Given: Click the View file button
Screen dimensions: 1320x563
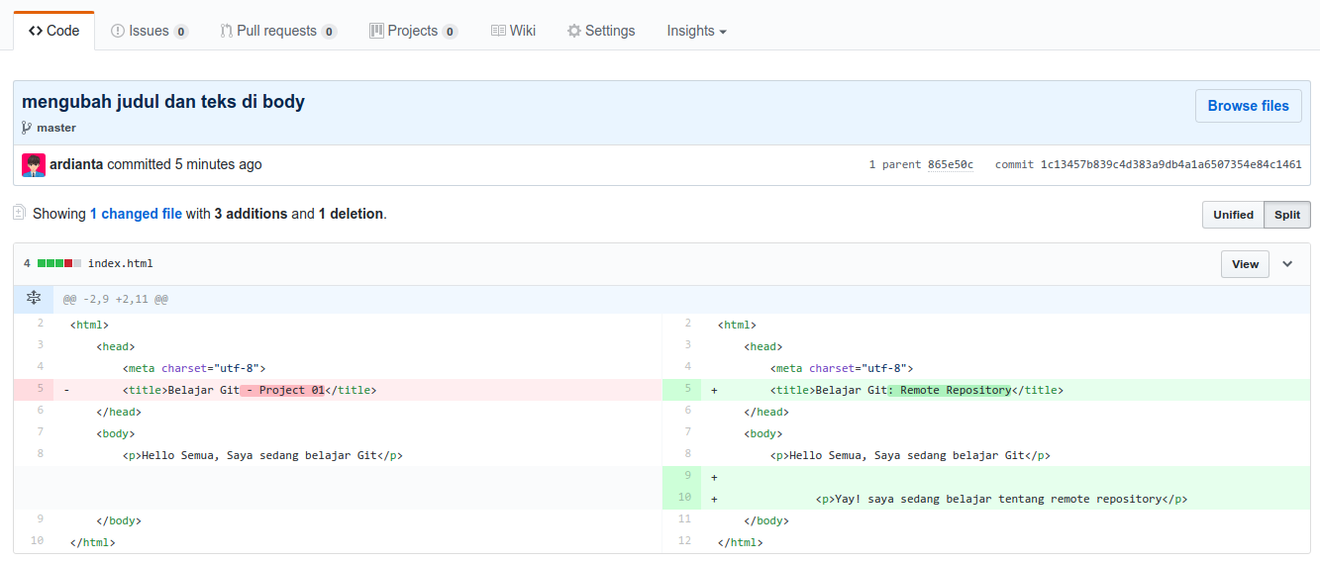Looking at the screenshot, I should [x=1245, y=264].
